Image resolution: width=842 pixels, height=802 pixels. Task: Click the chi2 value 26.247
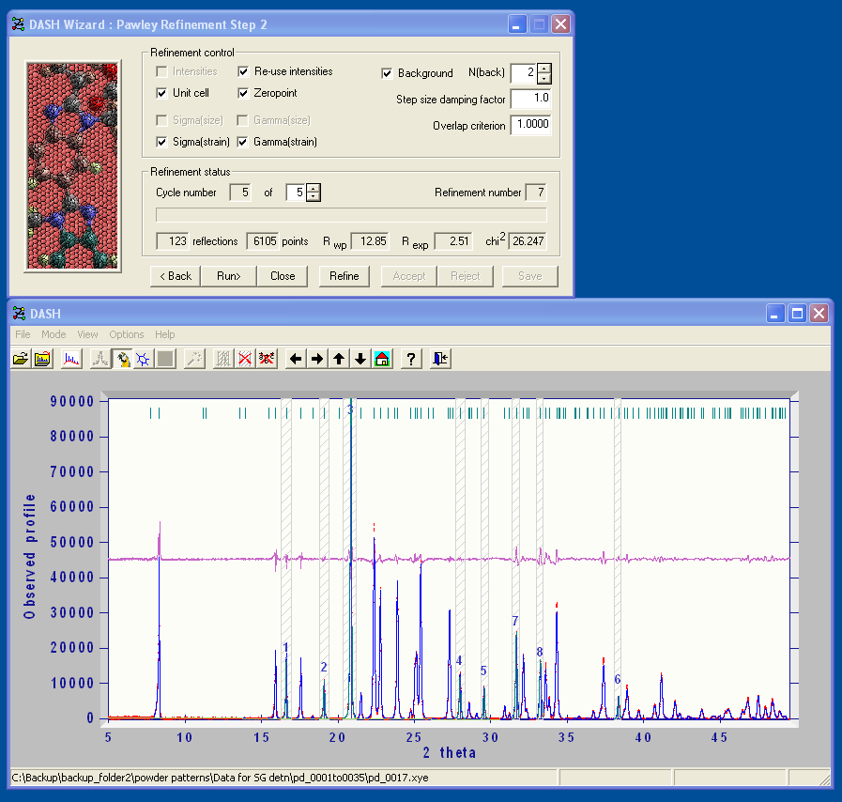coord(528,241)
